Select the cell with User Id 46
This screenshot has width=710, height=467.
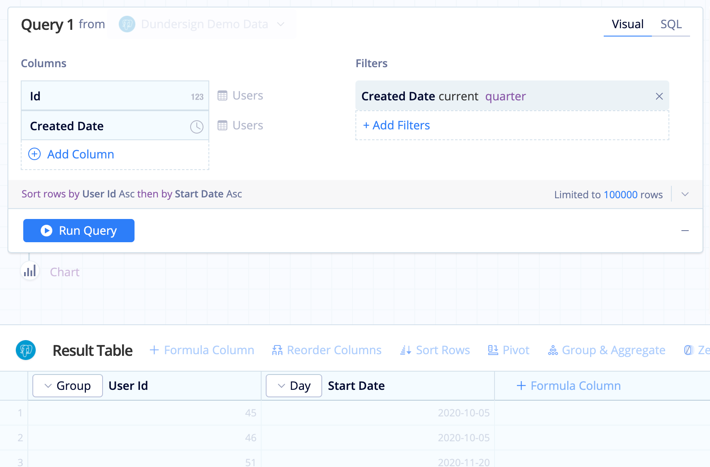point(144,438)
